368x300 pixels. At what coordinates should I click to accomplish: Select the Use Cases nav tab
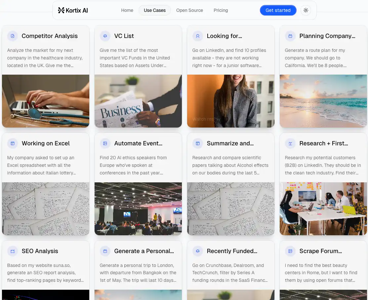click(x=155, y=10)
